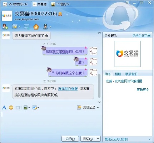
Task: Open the smiley emoticon picker
Action: click(11, 108)
